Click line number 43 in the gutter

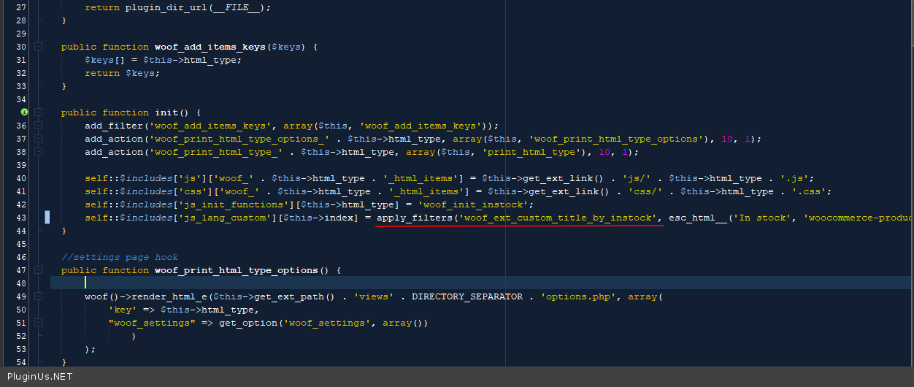(20, 218)
